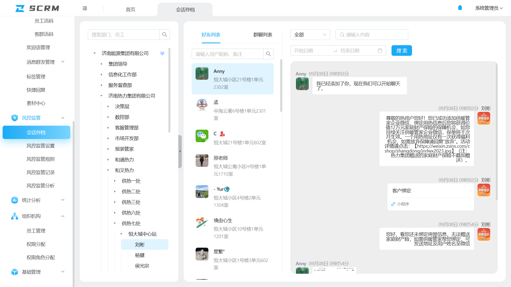This screenshot has height=287, width=511.
Task: Click the 搜索 button
Action: [x=401, y=50]
